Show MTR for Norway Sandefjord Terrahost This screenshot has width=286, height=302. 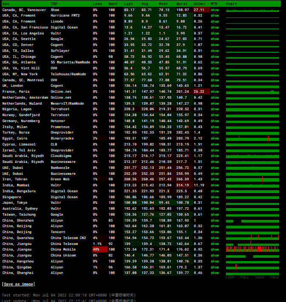click(x=214, y=115)
